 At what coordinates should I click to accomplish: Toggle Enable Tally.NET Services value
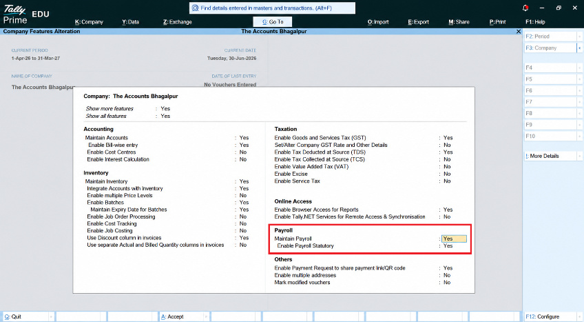coord(447,217)
